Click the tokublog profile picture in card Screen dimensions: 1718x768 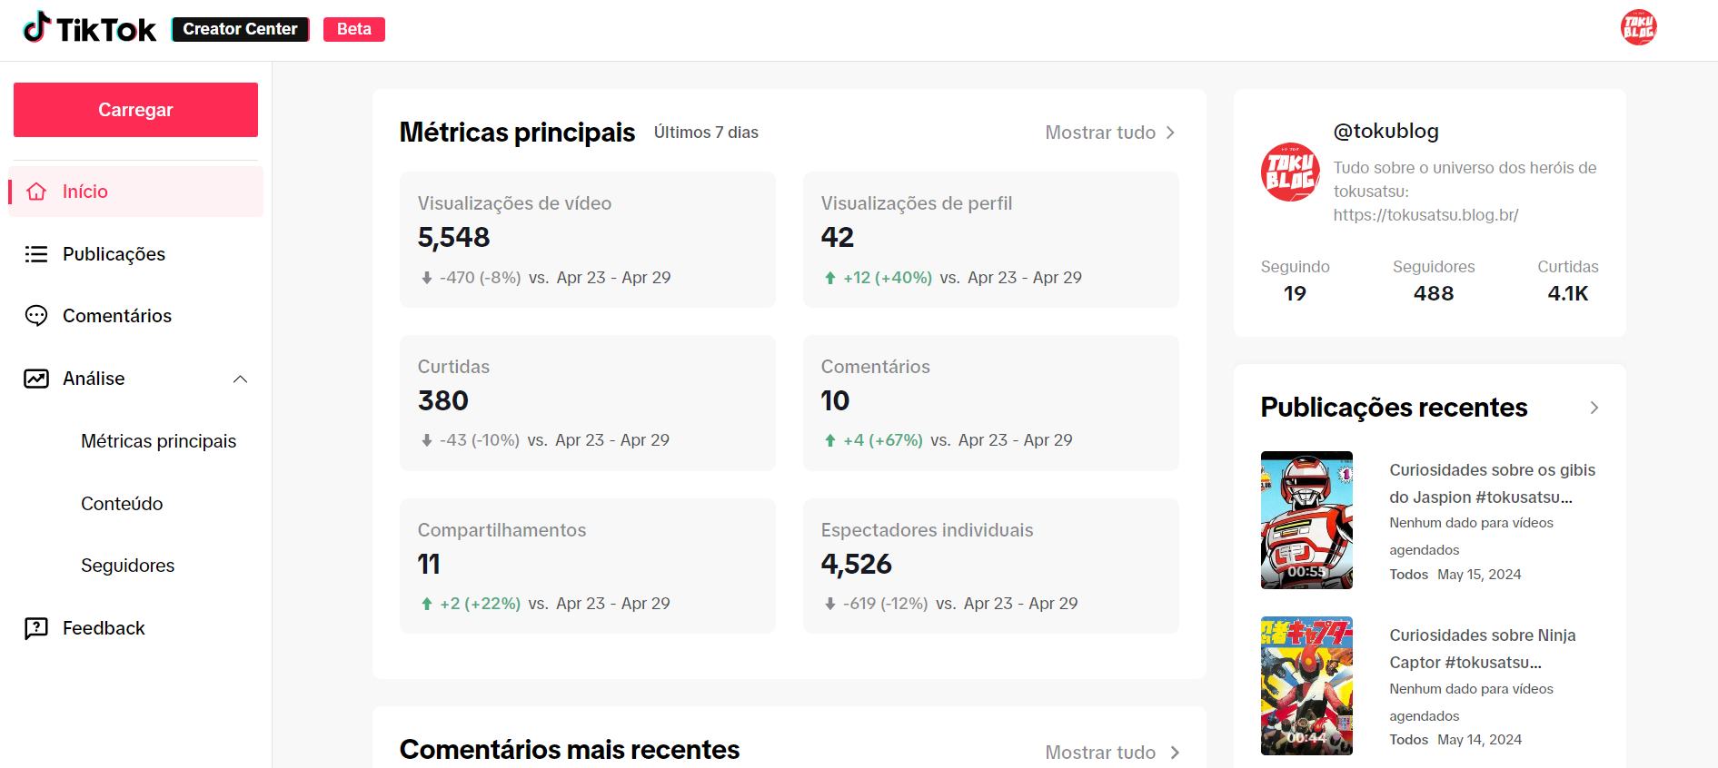point(1290,172)
